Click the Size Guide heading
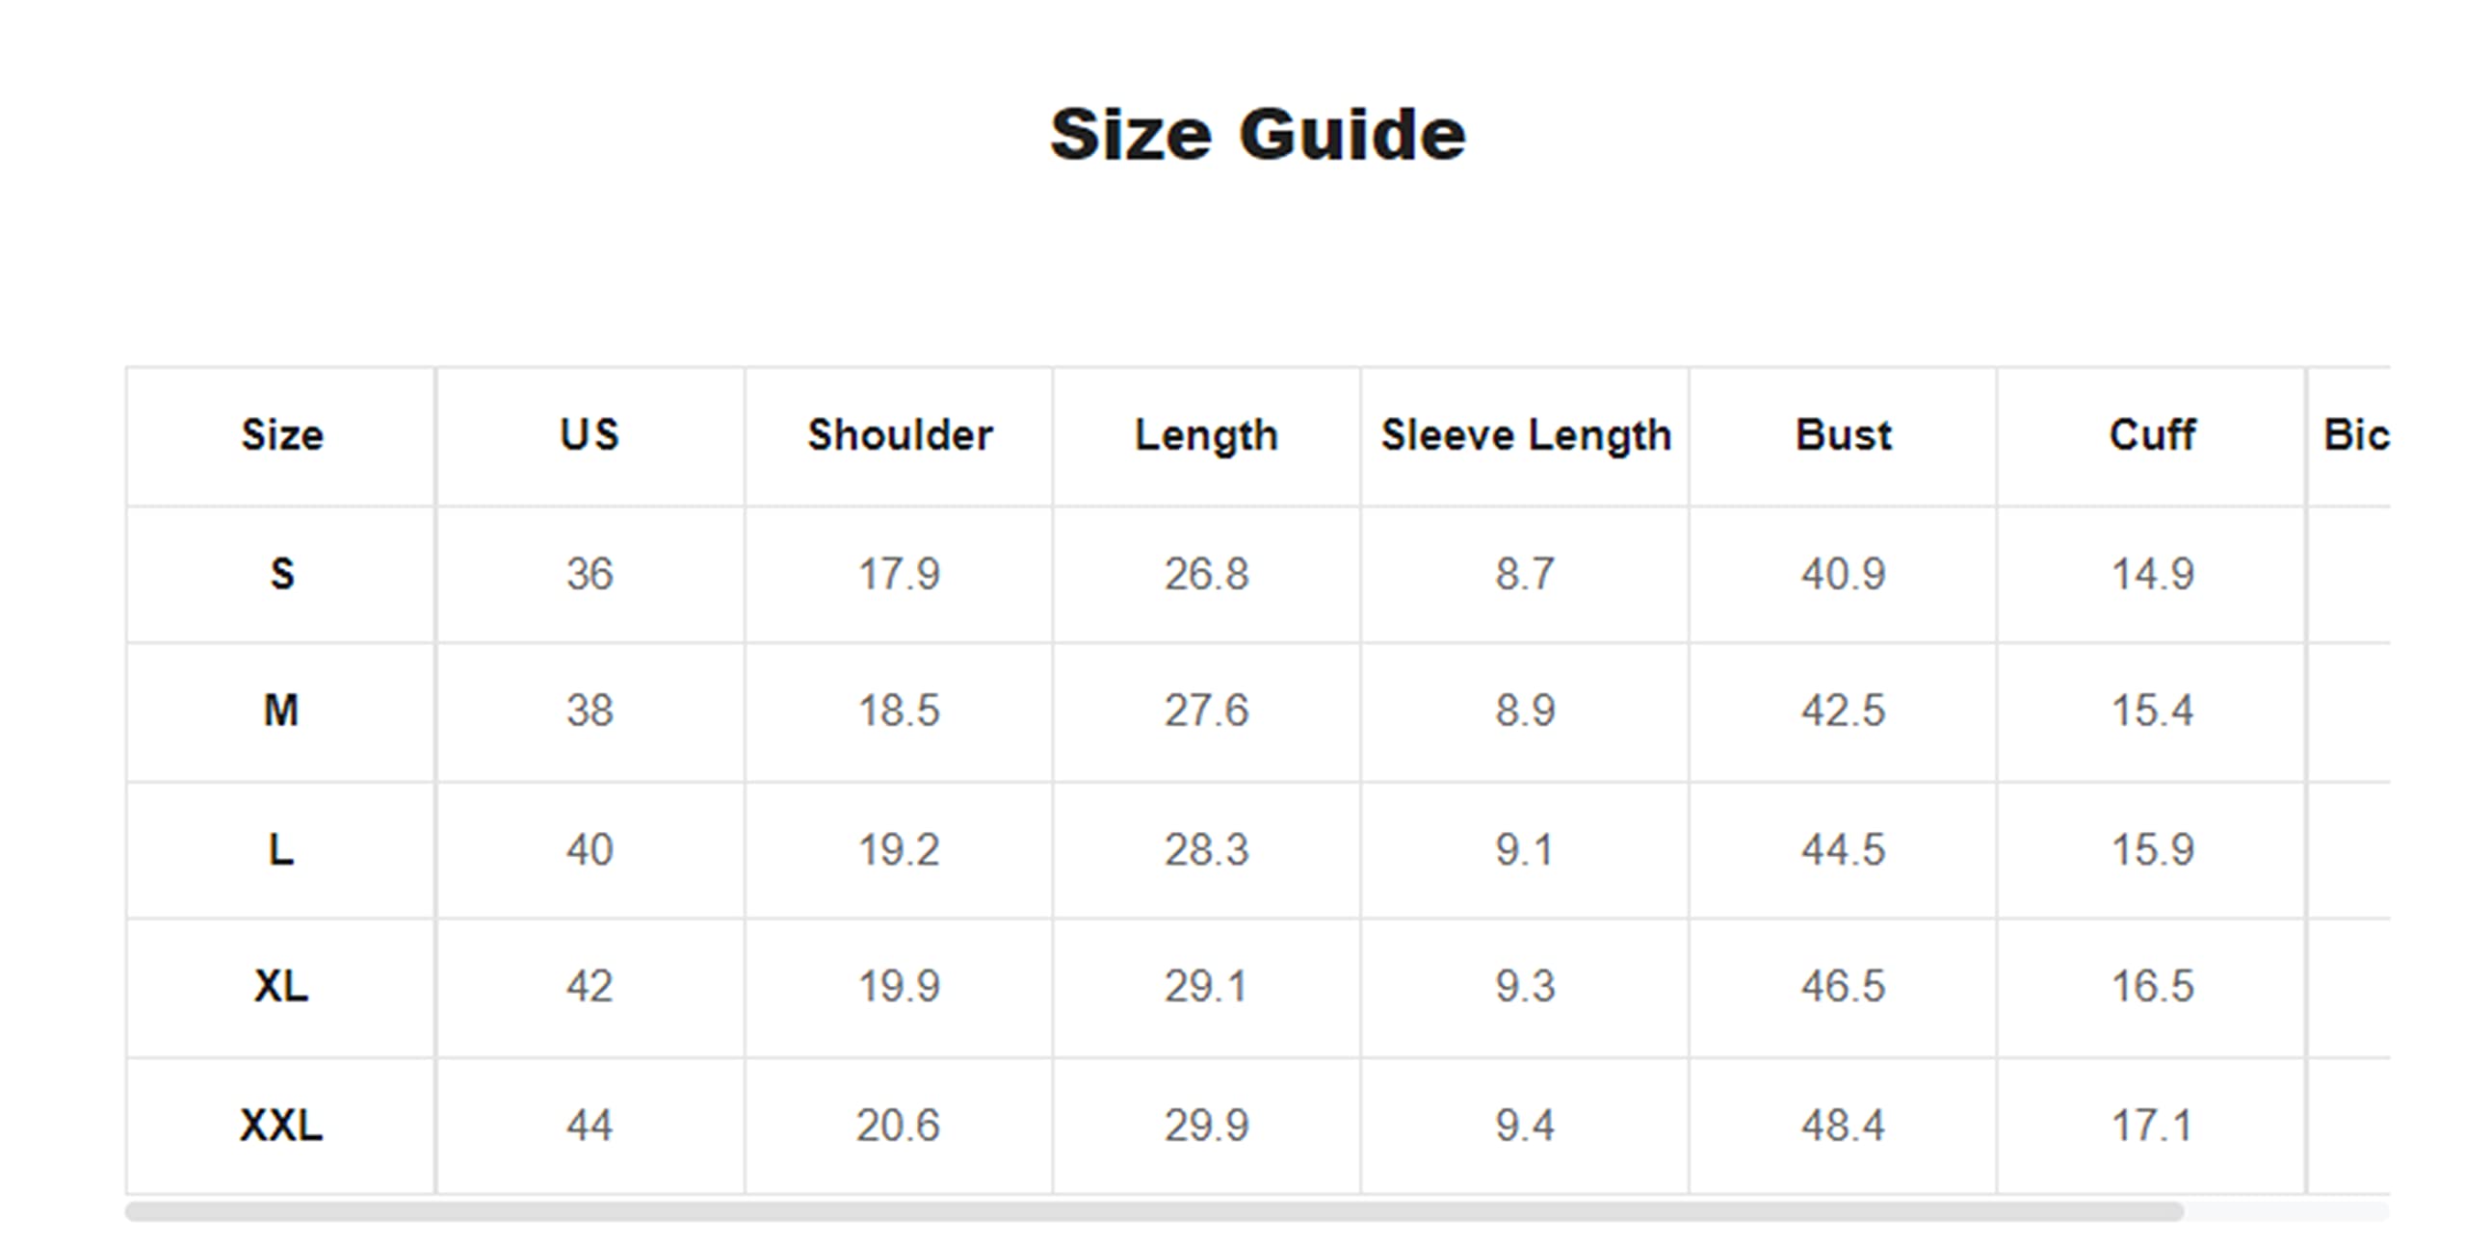 1257,135
